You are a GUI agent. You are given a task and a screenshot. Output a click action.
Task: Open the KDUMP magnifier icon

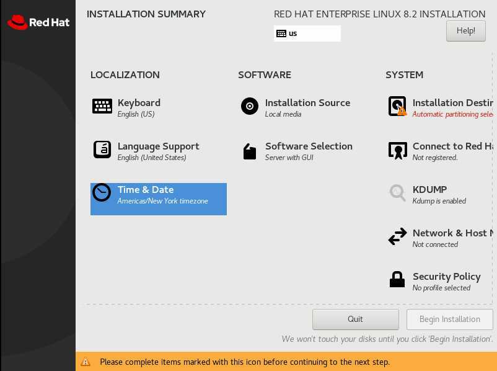click(x=397, y=193)
